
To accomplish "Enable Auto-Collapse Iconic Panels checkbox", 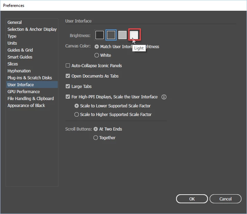I will [68, 65].
